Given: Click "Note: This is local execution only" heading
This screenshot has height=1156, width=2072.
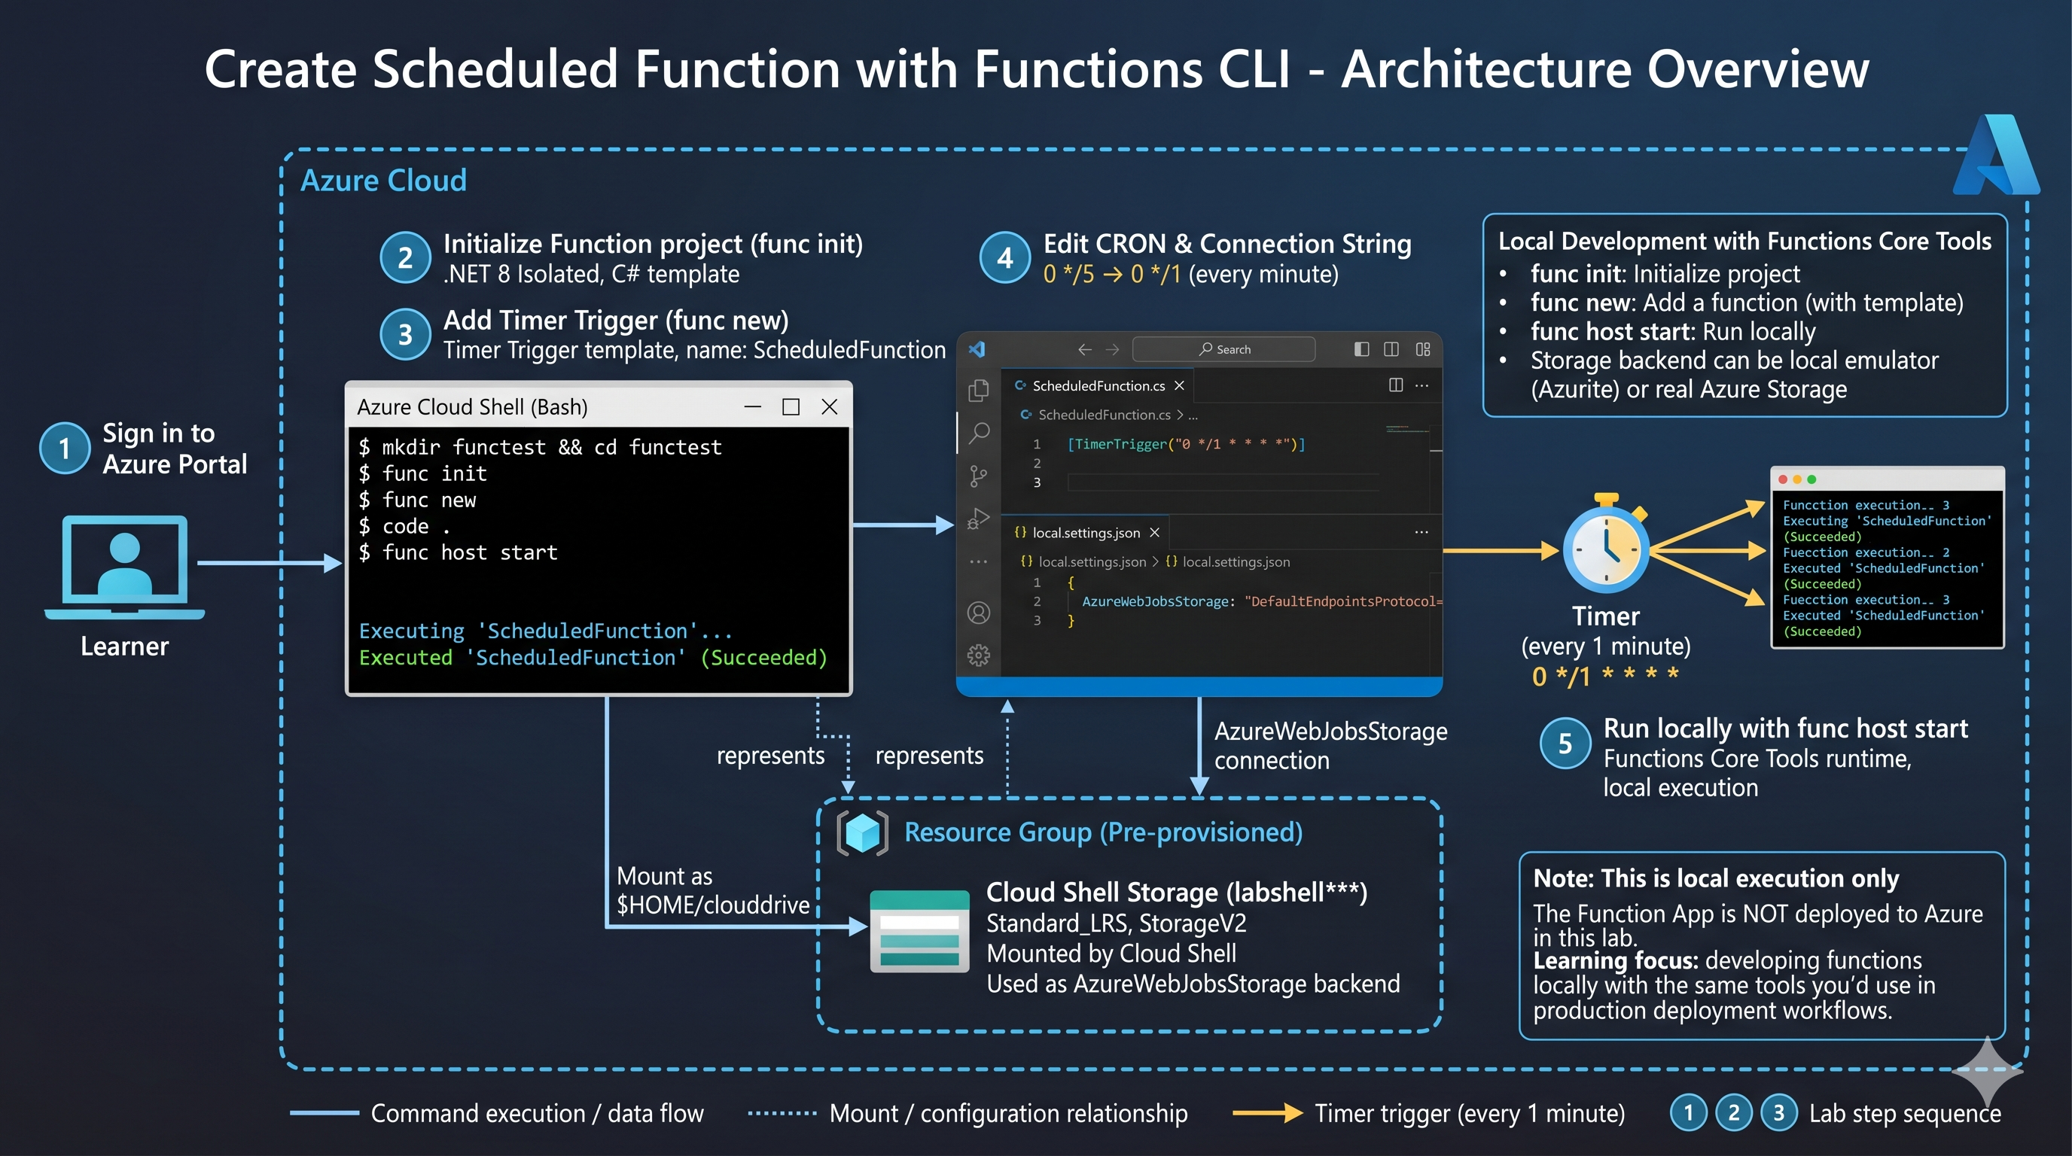Looking at the screenshot, I should coord(1717,878).
